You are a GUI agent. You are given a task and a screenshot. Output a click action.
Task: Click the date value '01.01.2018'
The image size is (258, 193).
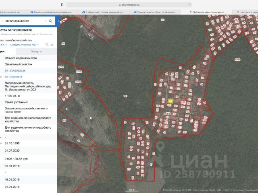click(x=12, y=166)
